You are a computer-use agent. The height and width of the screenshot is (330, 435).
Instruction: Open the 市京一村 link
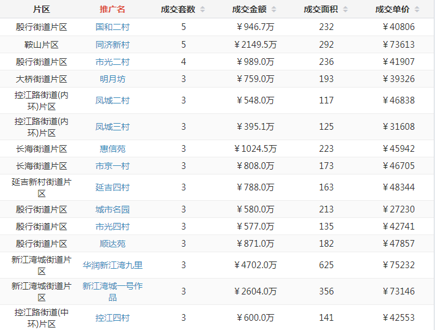point(113,166)
